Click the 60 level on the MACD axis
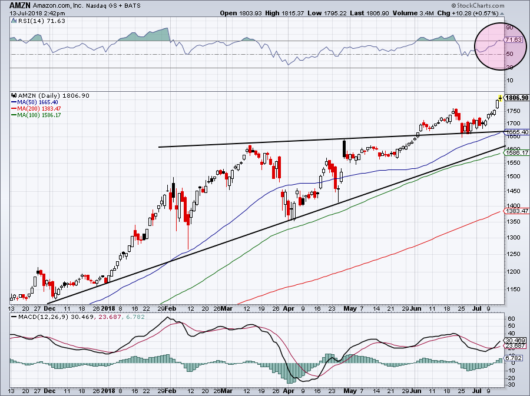The width and height of the screenshot is (530, 396). tap(511, 319)
